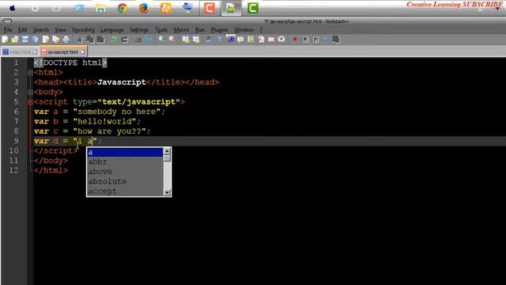Screen dimensions: 506x285
Task: Choose 'accept' from the autocomplete list
Action: (x=125, y=191)
